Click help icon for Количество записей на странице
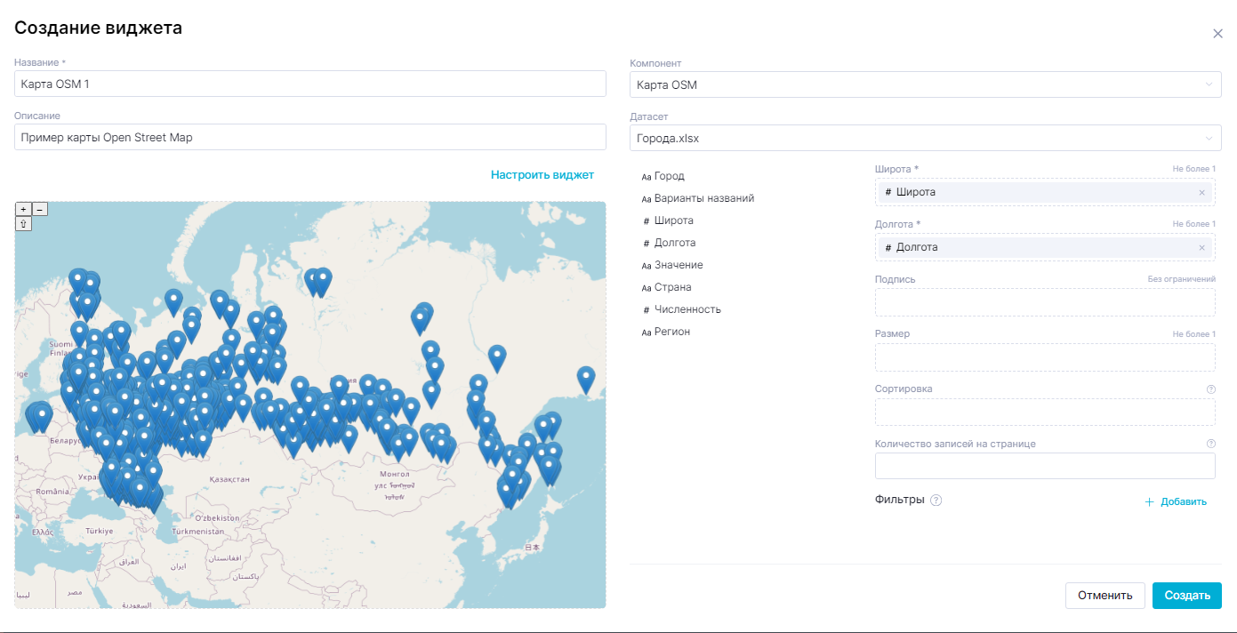1237x633 pixels. point(1210,444)
